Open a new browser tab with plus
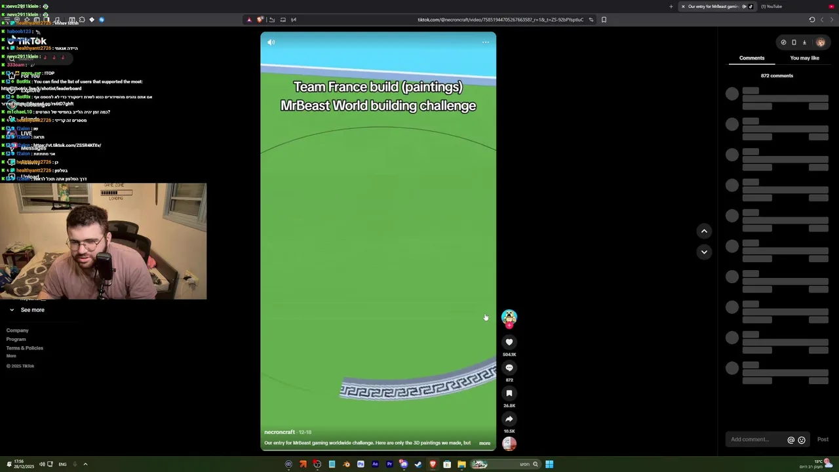Image resolution: width=839 pixels, height=472 pixels. 671,7
